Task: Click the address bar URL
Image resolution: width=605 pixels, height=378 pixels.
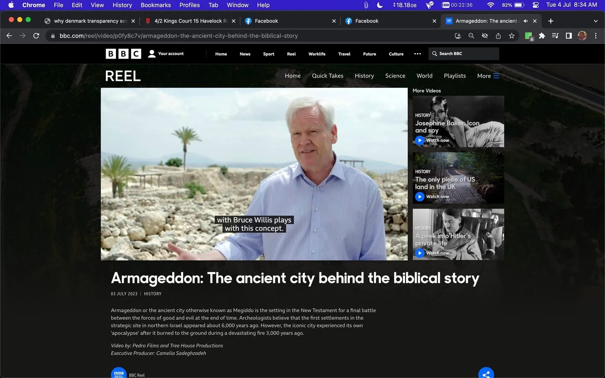Action: [x=178, y=36]
